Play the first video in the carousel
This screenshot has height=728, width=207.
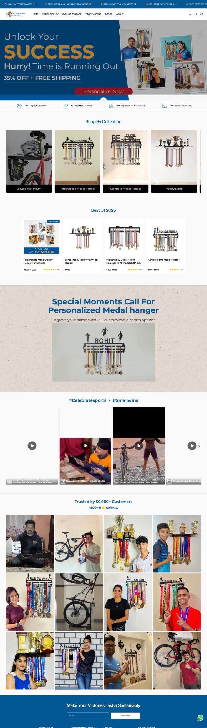click(x=32, y=445)
